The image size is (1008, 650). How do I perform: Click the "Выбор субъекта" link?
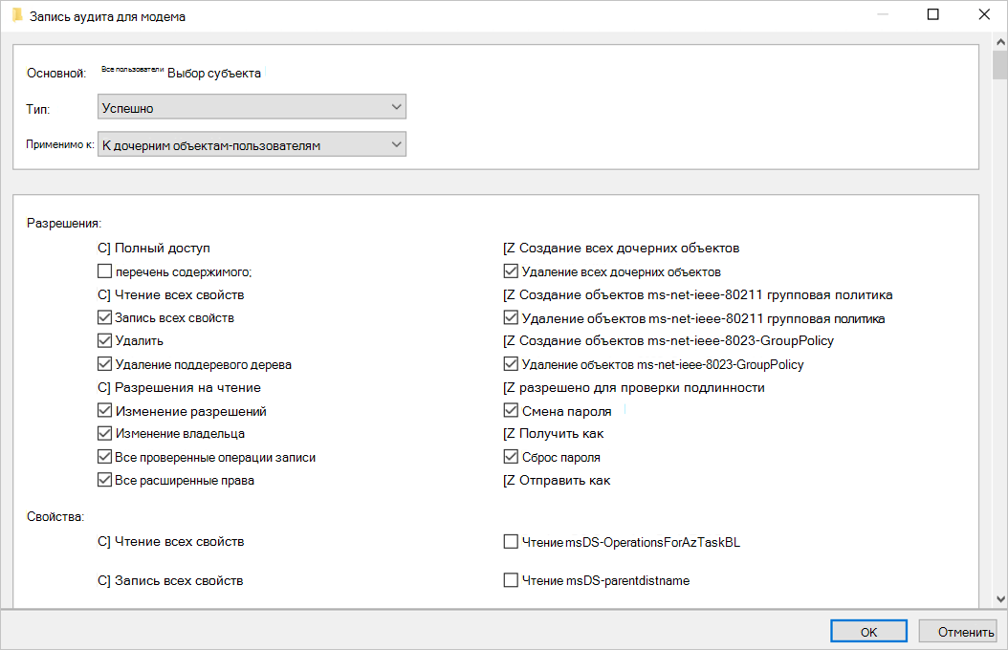click(x=214, y=74)
